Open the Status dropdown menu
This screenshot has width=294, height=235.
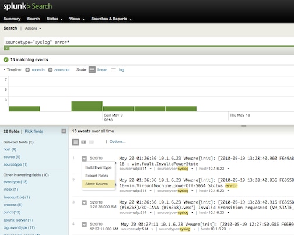tap(54, 19)
